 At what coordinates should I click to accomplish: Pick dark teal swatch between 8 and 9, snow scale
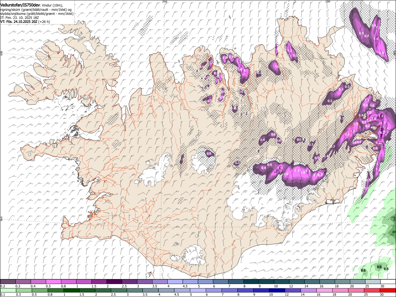click(x=251, y=282)
